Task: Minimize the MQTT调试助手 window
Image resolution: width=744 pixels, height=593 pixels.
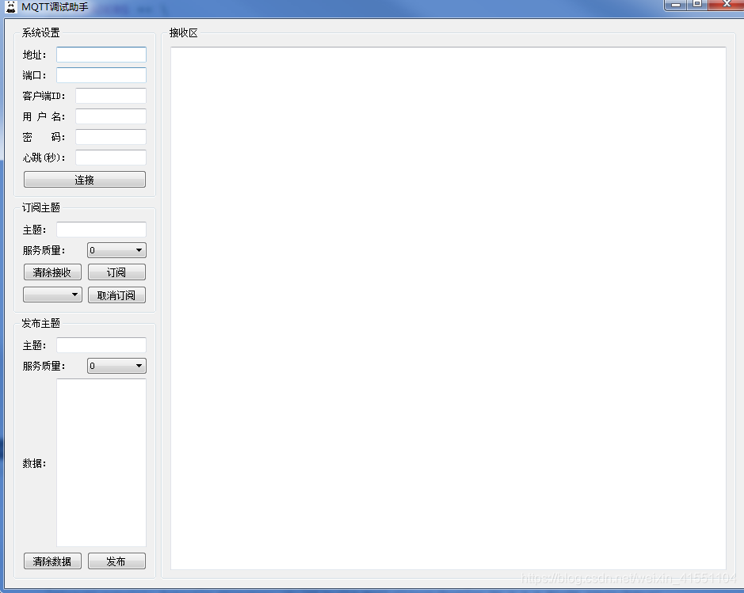Action: coord(676,5)
